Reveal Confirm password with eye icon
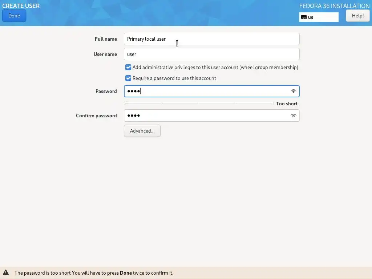 coord(293,116)
